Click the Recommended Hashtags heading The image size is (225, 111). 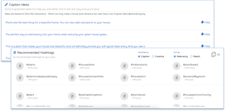36,53
